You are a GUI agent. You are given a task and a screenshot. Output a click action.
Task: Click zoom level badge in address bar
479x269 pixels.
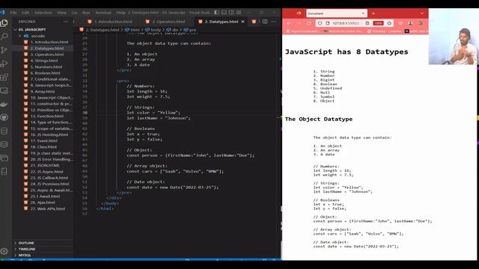[378, 23]
